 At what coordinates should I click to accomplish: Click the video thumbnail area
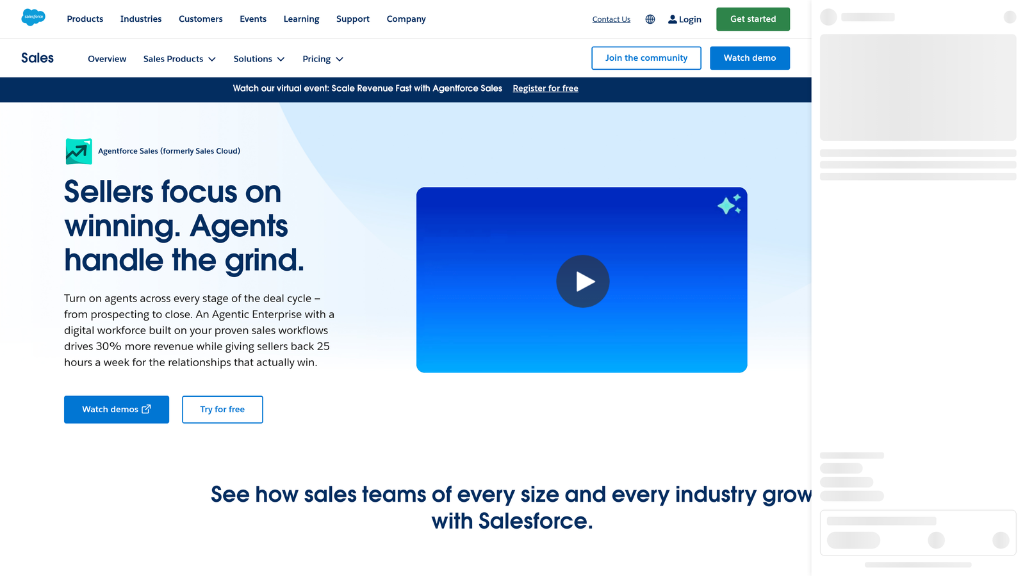click(x=582, y=280)
